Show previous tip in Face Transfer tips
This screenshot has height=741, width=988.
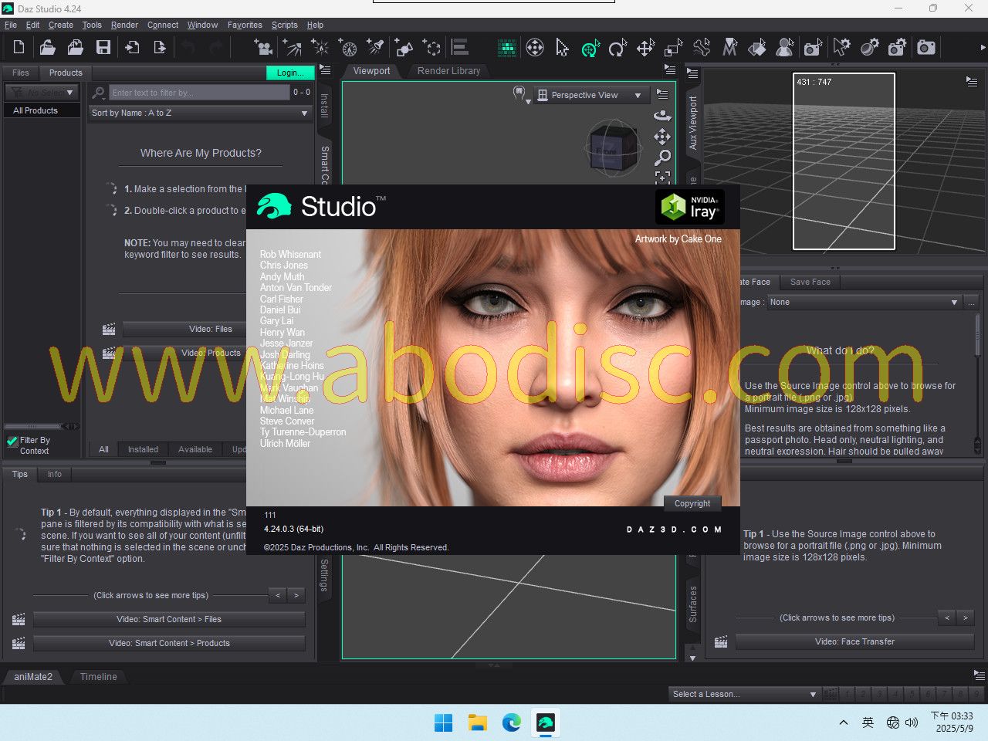(x=947, y=617)
